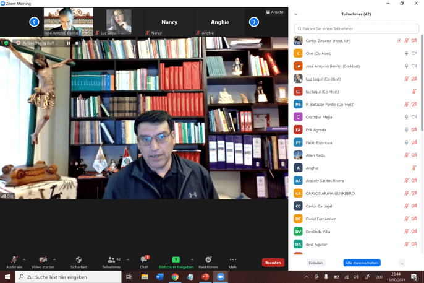Click Bildschirm freigeben share screen icon
This screenshot has height=283, width=424.
click(x=176, y=261)
